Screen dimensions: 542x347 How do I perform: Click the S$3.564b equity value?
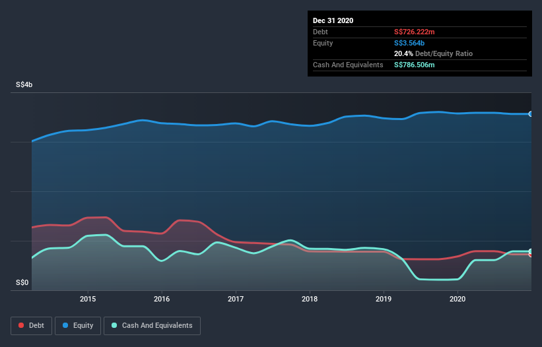tap(409, 43)
